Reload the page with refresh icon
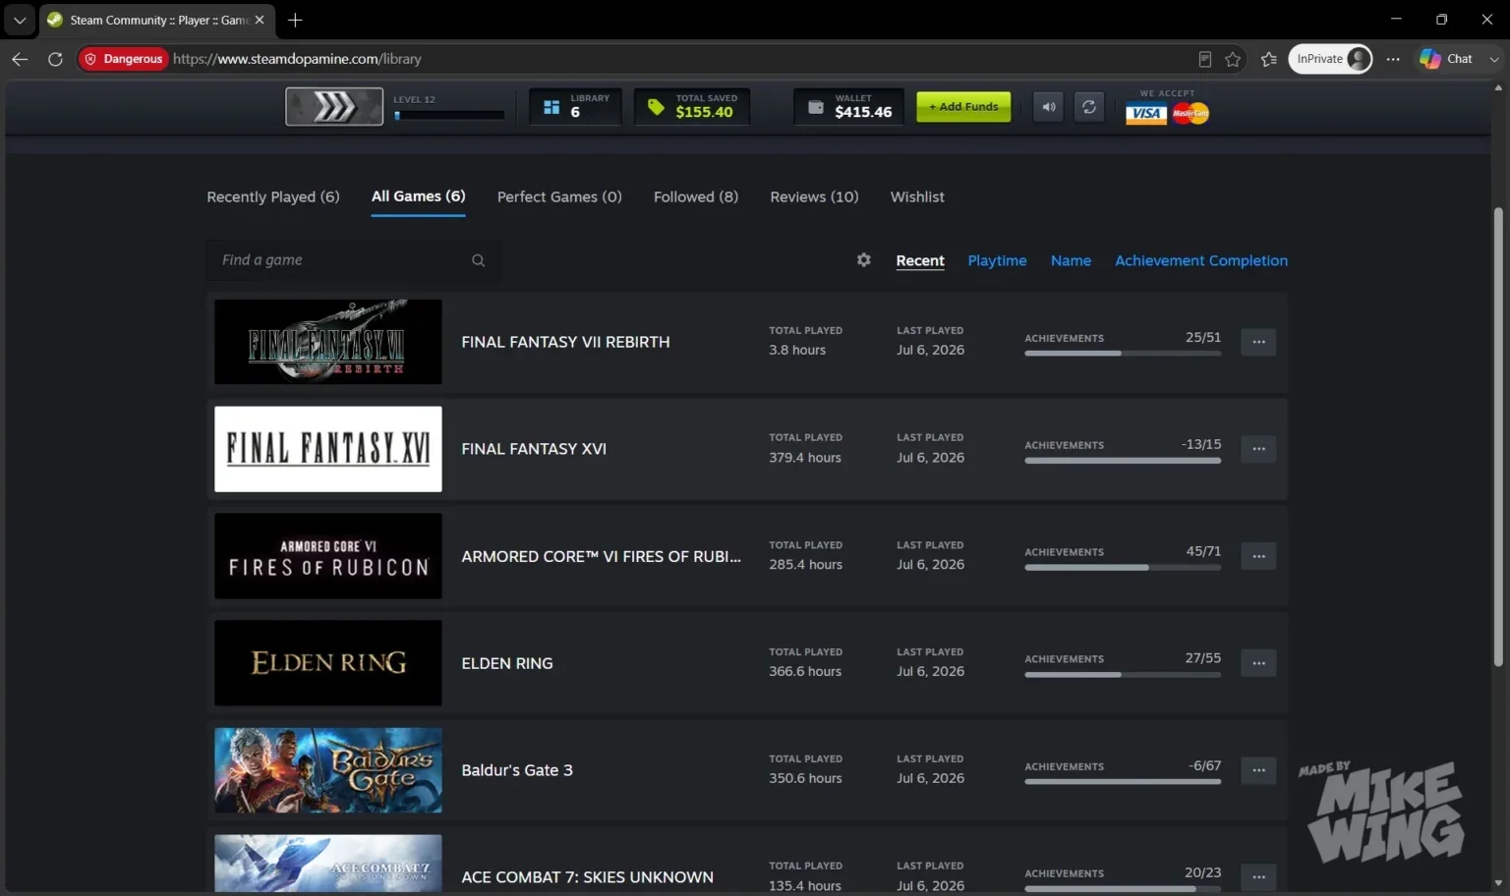The image size is (1510, 896). [55, 59]
